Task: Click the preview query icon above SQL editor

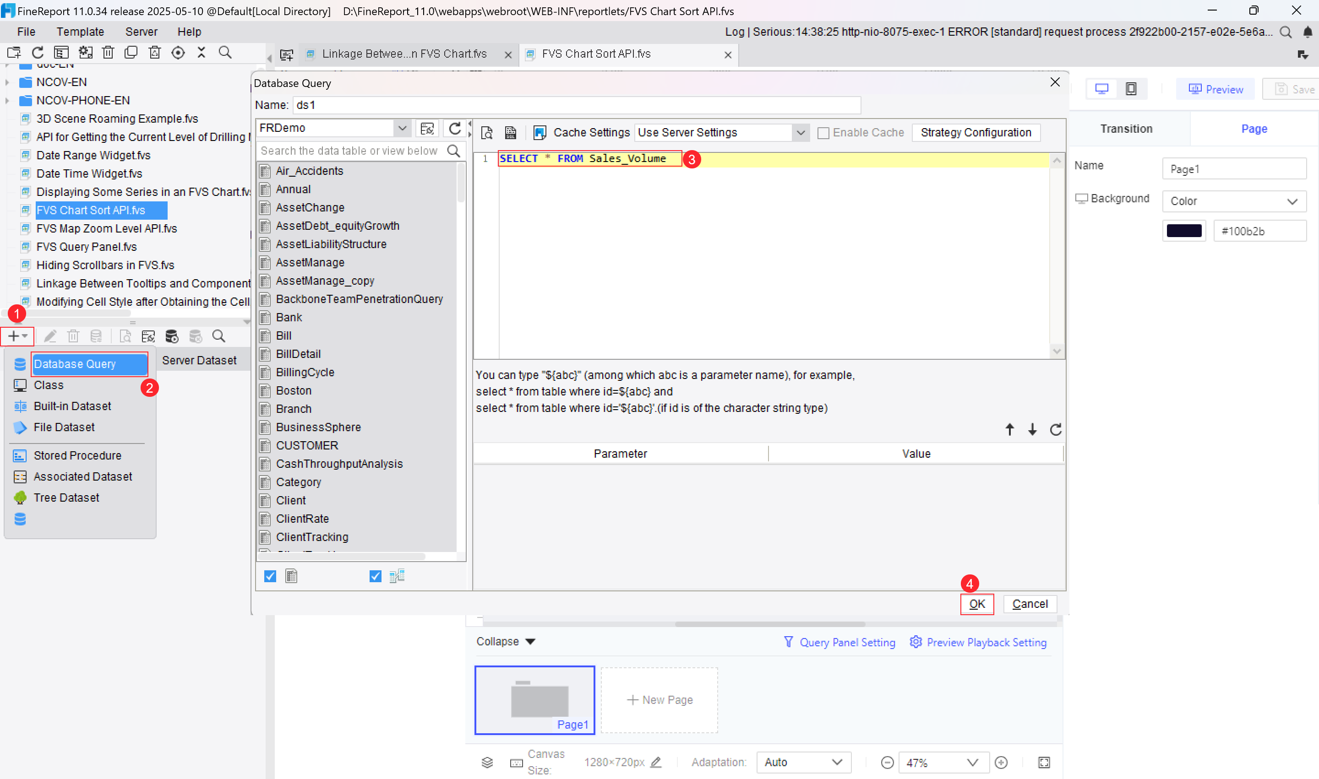Action: click(x=487, y=132)
